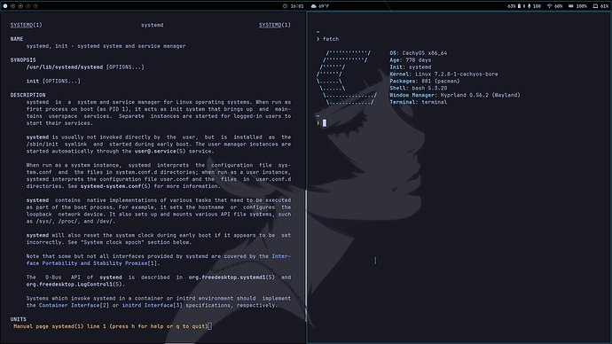Click the Terminal: terminal line
This screenshot has height=344, width=612.
point(418,102)
